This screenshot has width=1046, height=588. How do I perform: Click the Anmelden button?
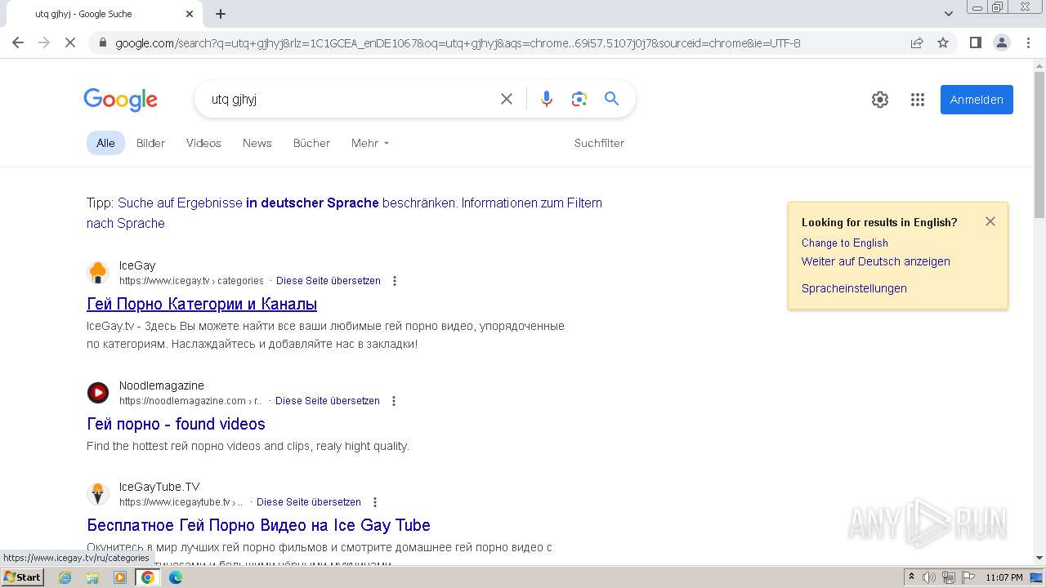coord(977,100)
